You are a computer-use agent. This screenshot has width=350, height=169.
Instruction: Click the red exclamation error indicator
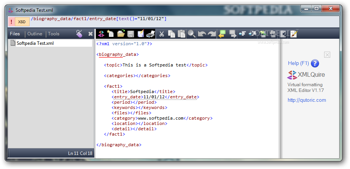(11, 22)
